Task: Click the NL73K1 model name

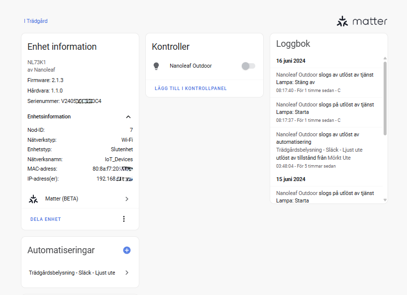Action: coord(37,62)
